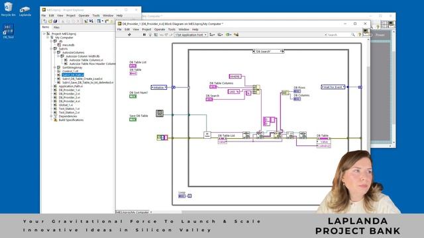Select DB_Provider_1.vi in project tree
This screenshot has width=424, height=238.
pyautogui.click(x=69, y=90)
